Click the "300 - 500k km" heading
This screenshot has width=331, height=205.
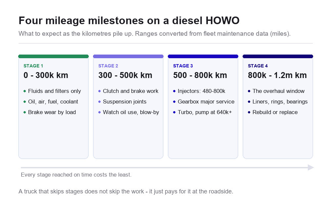pos(125,75)
